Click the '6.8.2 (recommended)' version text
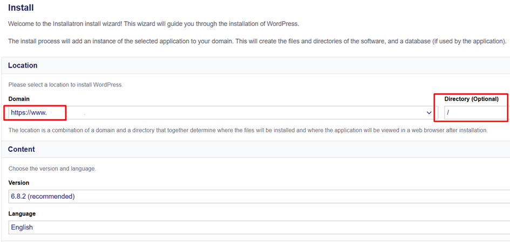Image resolution: width=510 pixels, height=242 pixels. [x=43, y=196]
